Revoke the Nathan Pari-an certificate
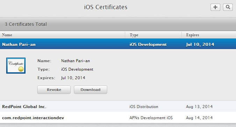 point(54,90)
